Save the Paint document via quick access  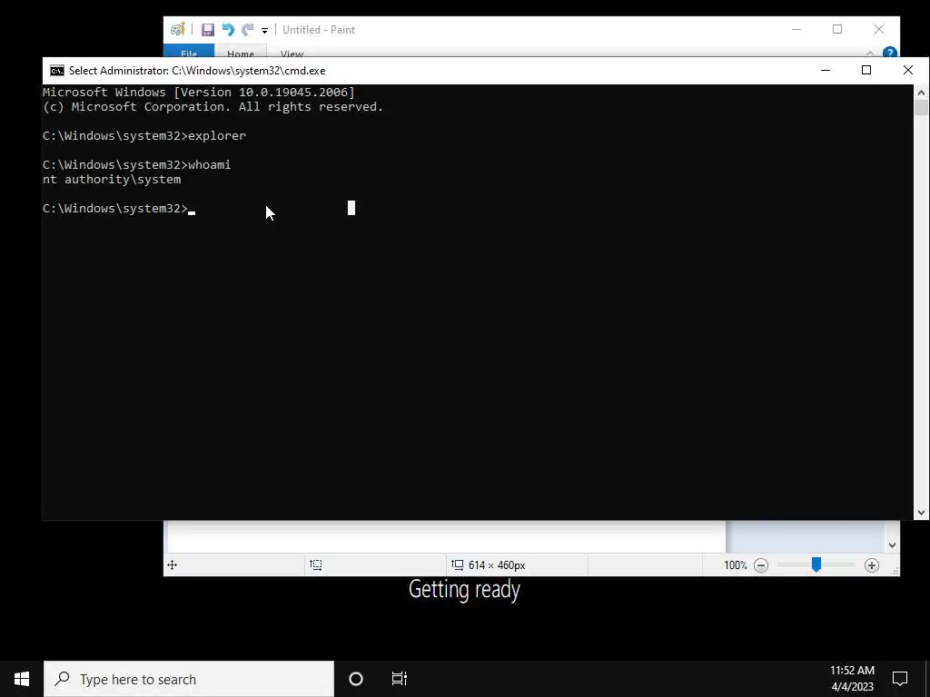pyautogui.click(x=208, y=30)
